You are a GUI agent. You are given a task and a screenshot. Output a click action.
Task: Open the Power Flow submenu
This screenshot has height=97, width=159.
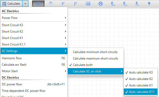click(34, 18)
